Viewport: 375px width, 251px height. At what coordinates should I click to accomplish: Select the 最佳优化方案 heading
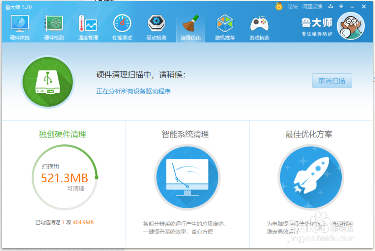point(309,134)
